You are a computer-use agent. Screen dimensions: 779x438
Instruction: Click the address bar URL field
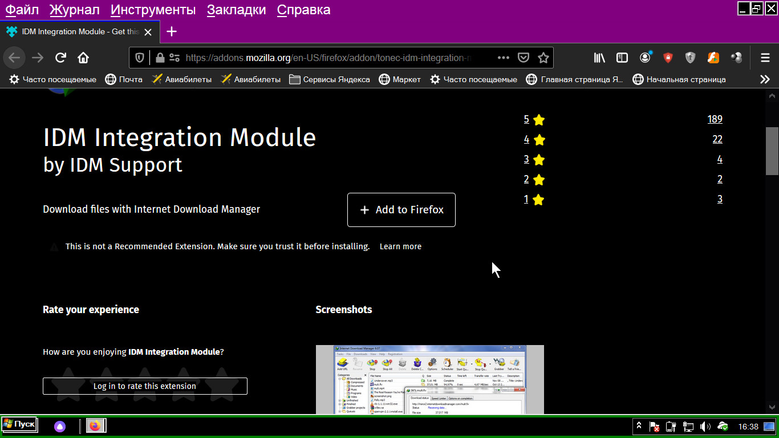click(x=330, y=58)
